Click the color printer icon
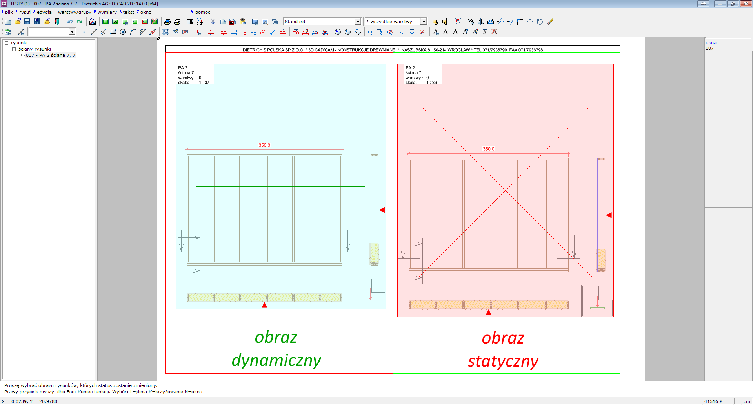Screen dimensions: 753x405 (x=167, y=22)
